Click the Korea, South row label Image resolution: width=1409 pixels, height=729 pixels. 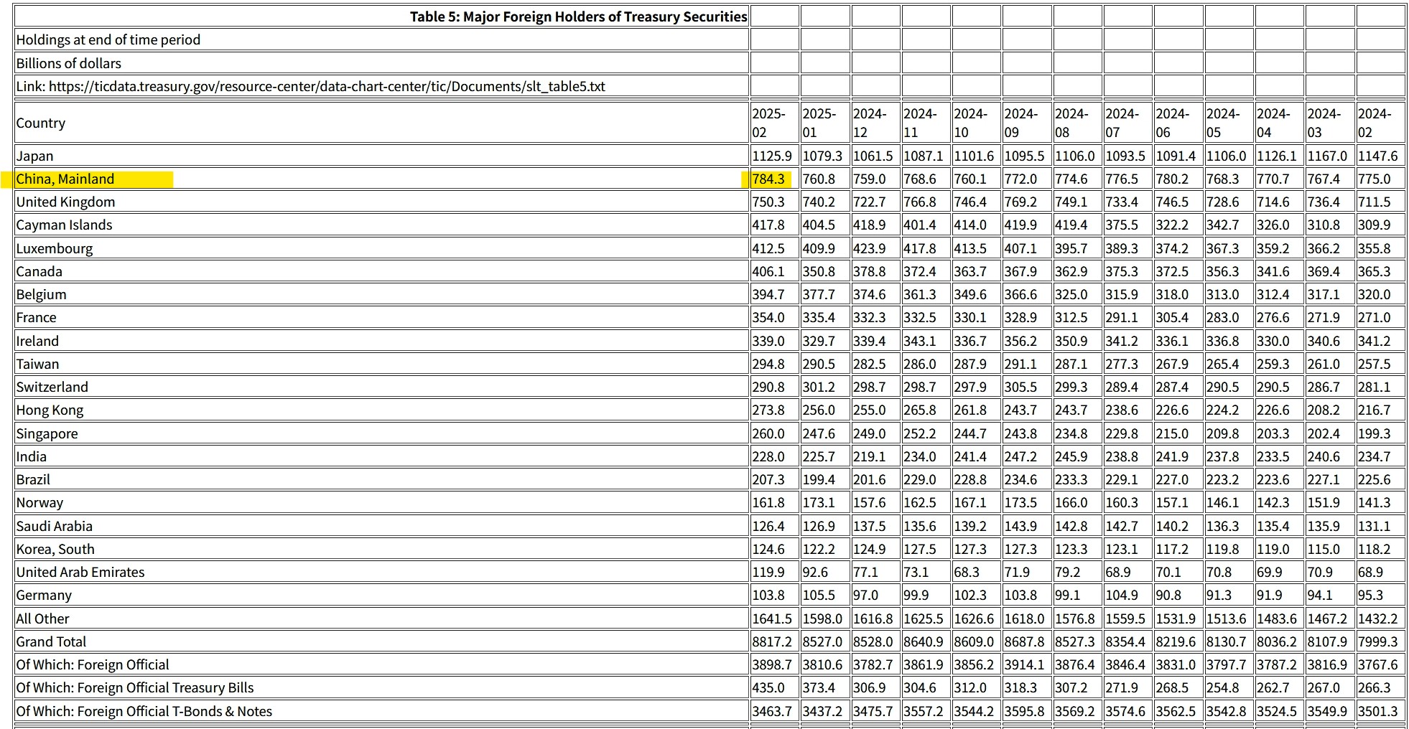coord(55,549)
